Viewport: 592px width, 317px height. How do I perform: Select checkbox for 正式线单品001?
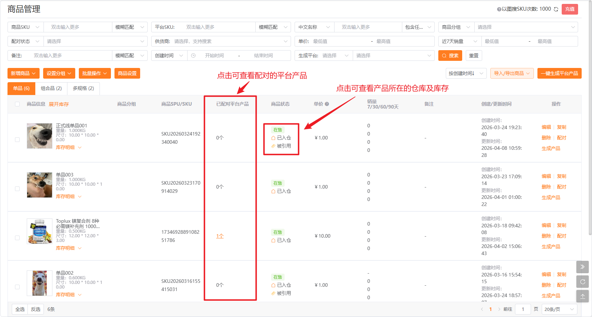[17, 139]
